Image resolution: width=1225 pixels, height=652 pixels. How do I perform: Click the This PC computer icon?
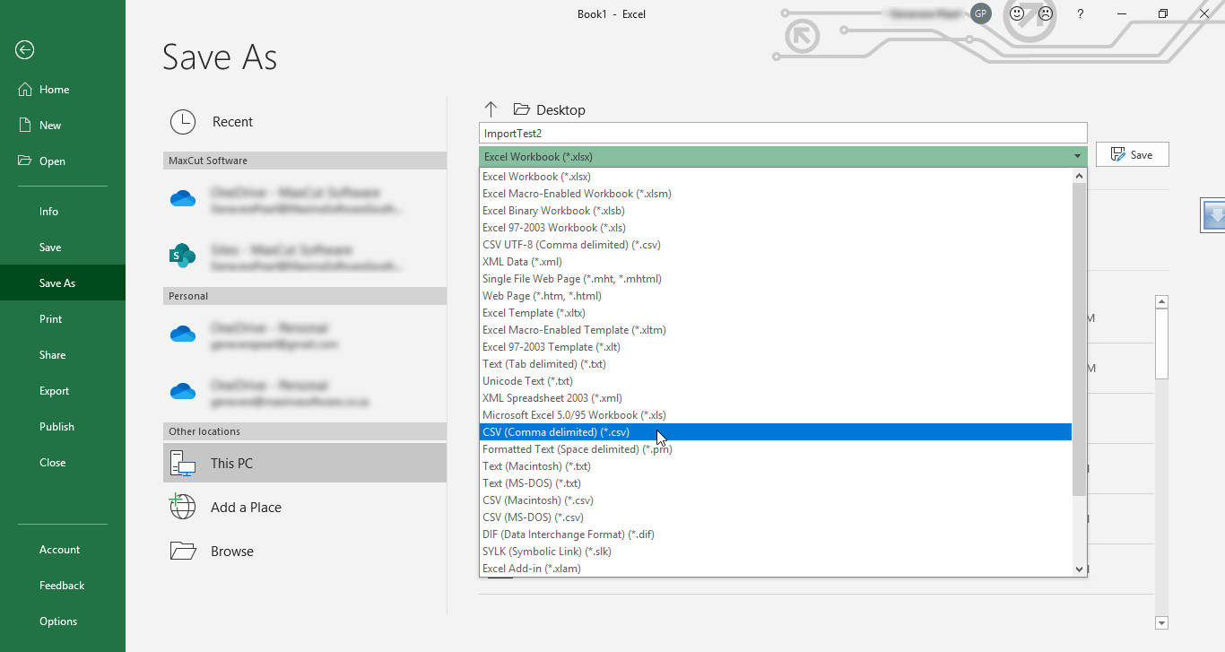pyautogui.click(x=183, y=464)
